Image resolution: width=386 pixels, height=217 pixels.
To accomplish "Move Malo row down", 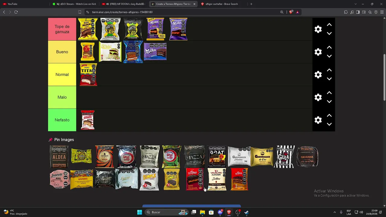I will [x=329, y=102].
